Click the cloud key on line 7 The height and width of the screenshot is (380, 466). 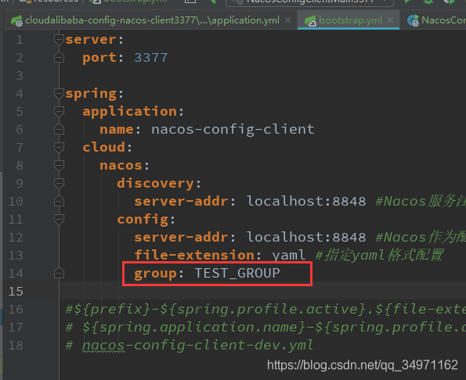103,148
